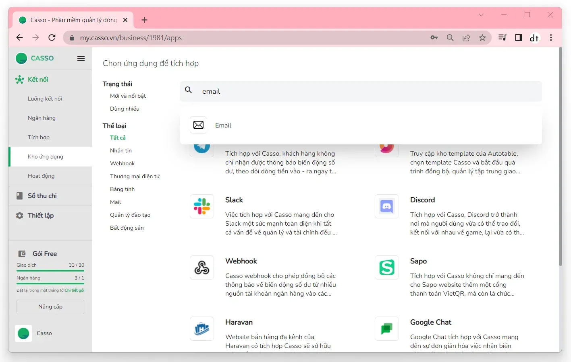
Task: Toggle the browser side panel
Action: coord(519,38)
